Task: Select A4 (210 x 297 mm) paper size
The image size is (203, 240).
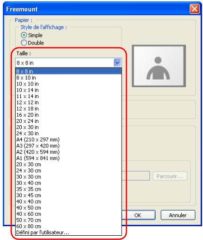Action: [69, 139]
